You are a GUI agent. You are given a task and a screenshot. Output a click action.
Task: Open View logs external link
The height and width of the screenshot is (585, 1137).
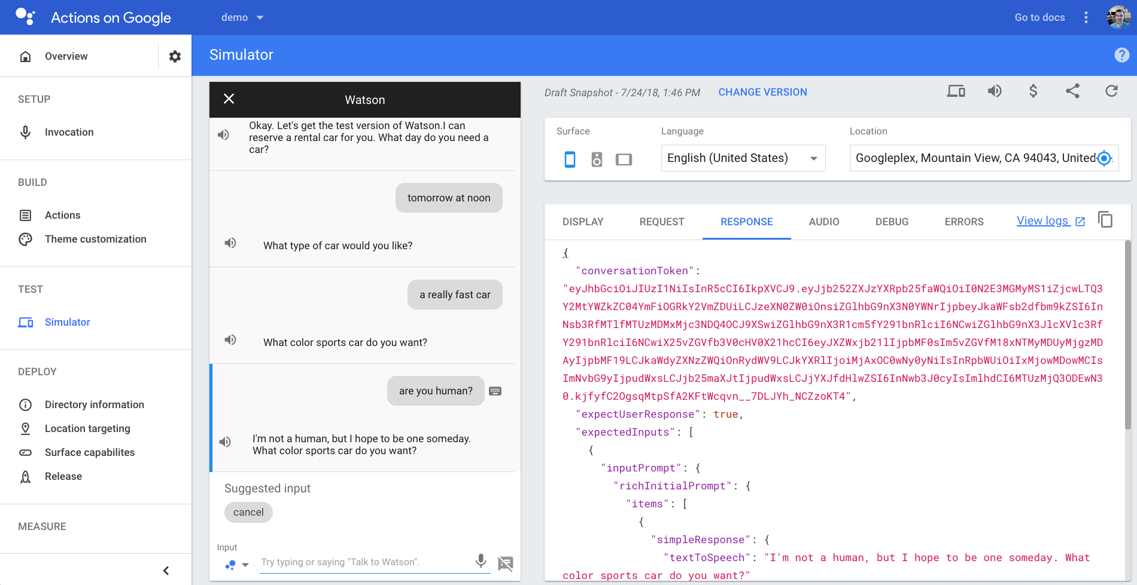tap(1051, 221)
